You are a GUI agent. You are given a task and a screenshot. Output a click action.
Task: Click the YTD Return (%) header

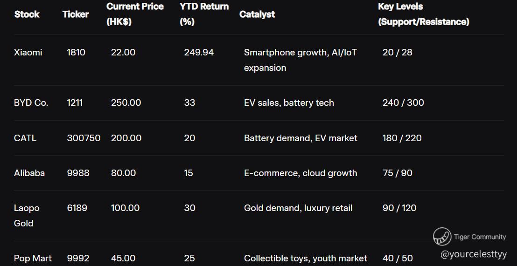pos(204,14)
